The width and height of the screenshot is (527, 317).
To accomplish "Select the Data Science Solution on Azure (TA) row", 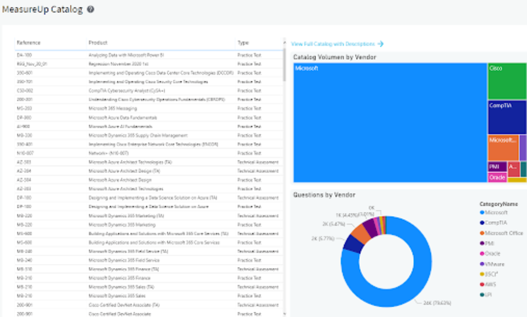I will 149,198.
